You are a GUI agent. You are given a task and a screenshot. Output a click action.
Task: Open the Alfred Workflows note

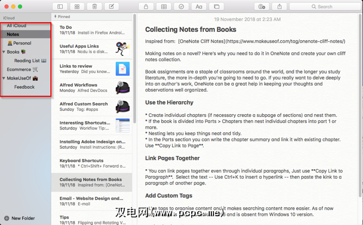pos(92,88)
